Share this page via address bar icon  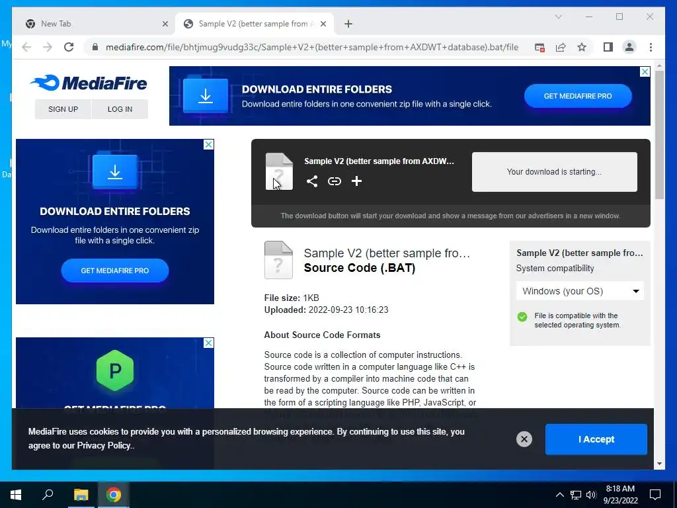561,48
